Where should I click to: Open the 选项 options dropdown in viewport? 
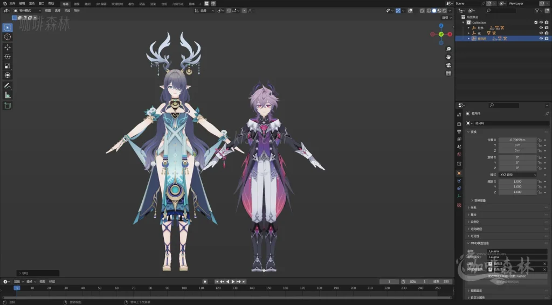point(447,18)
